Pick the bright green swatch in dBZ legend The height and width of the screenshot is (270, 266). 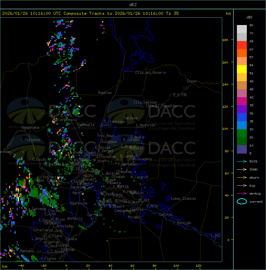[242, 133]
